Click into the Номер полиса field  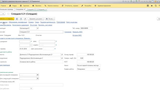41,85
